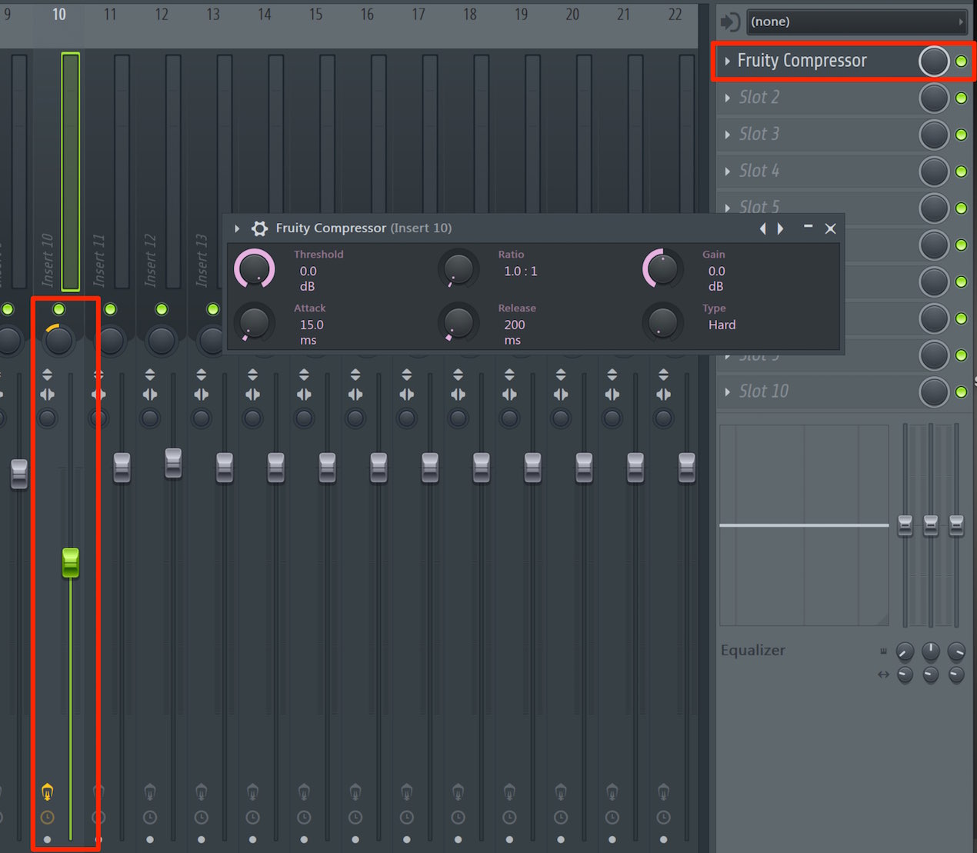
Task: Click the FX enable icon on track 15
Action: pos(304,791)
